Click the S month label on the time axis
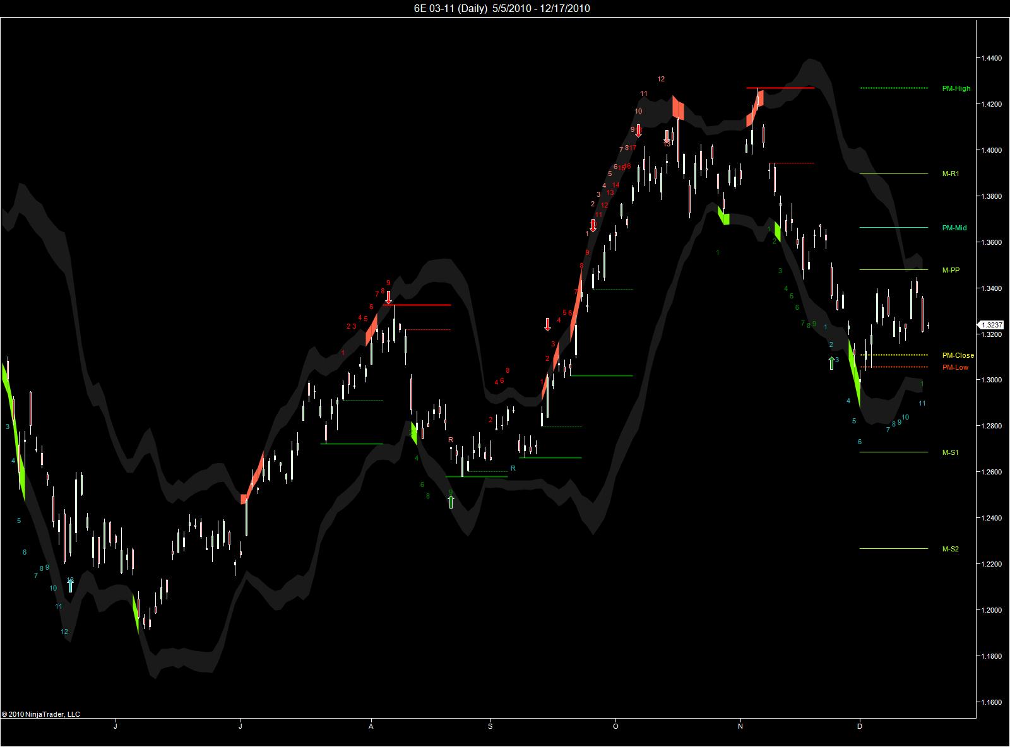1010x747 pixels. (x=490, y=726)
